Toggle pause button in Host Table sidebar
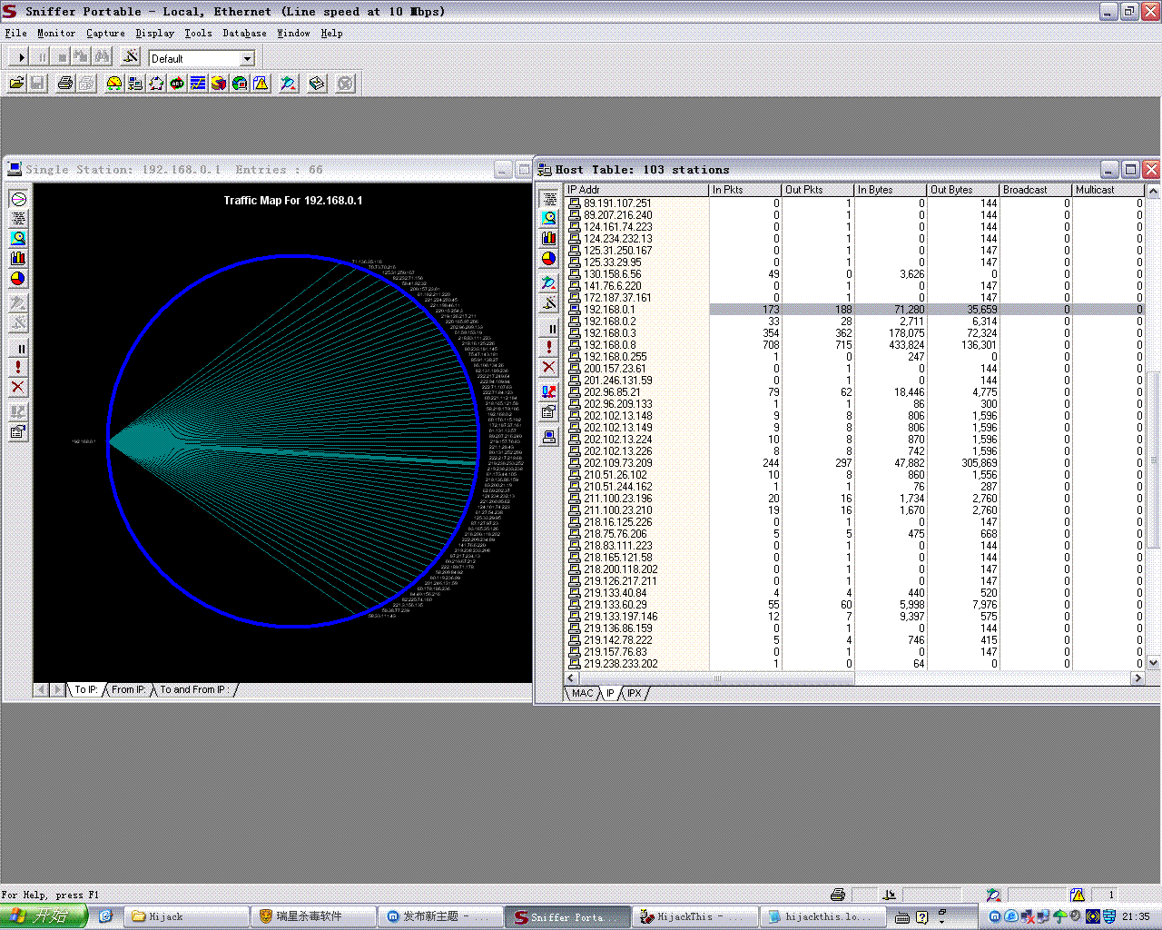 549,329
